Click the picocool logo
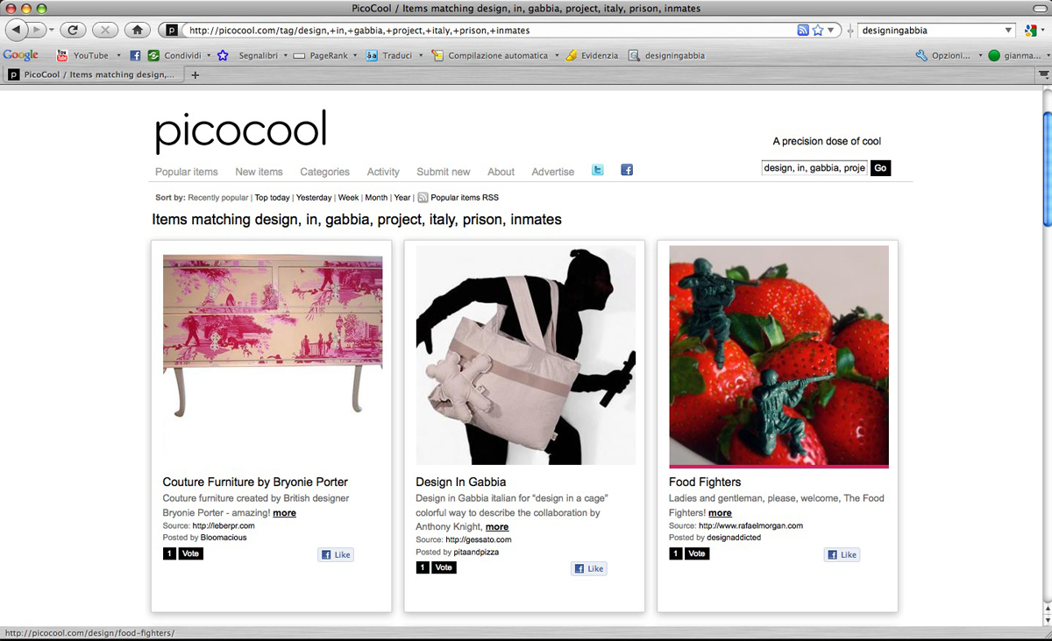1052x641 pixels. point(241,132)
